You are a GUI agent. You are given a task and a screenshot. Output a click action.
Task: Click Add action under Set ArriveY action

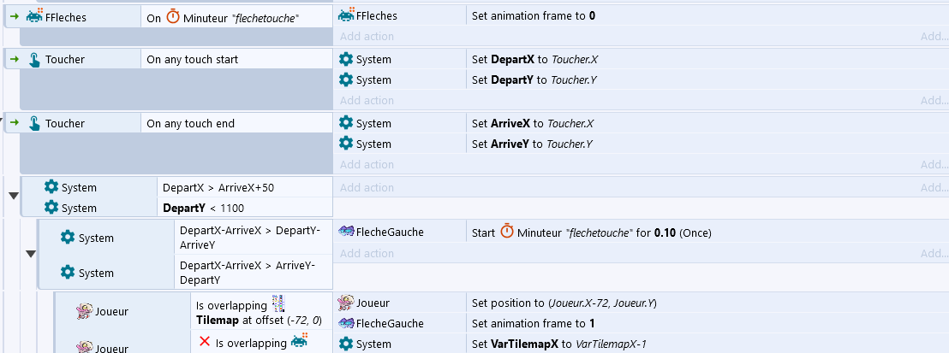coord(367,164)
